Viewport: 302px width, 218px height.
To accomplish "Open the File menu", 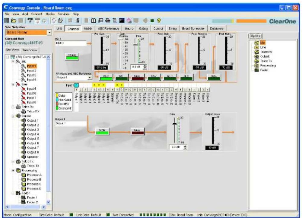I will point(7,14).
